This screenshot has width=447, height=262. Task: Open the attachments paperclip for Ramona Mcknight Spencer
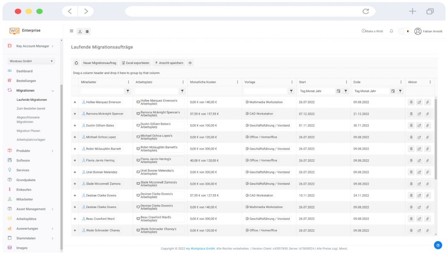[x=428, y=114]
